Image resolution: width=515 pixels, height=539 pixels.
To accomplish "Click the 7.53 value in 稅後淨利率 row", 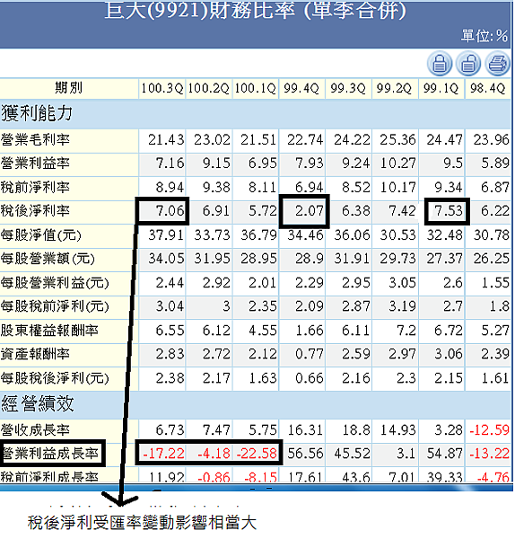I will tap(449, 211).
